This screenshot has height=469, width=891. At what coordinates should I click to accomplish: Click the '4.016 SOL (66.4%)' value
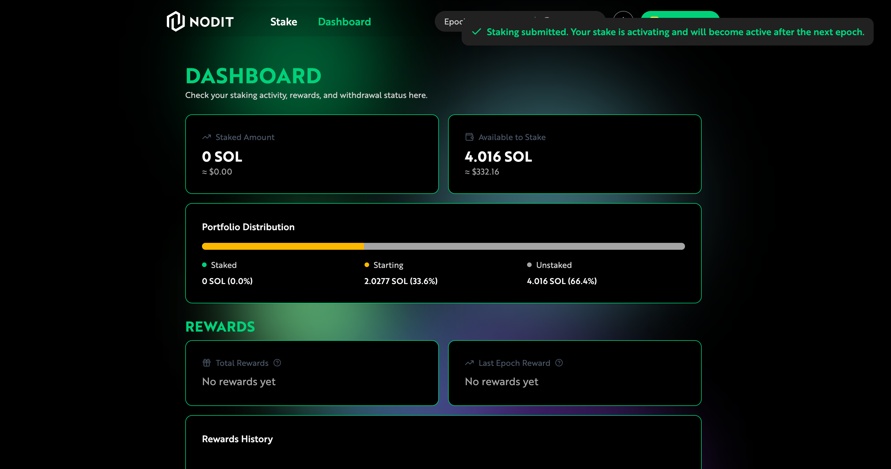pos(562,281)
